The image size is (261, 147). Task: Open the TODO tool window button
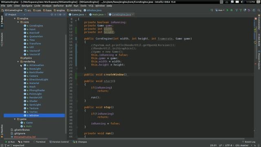click(24, 142)
